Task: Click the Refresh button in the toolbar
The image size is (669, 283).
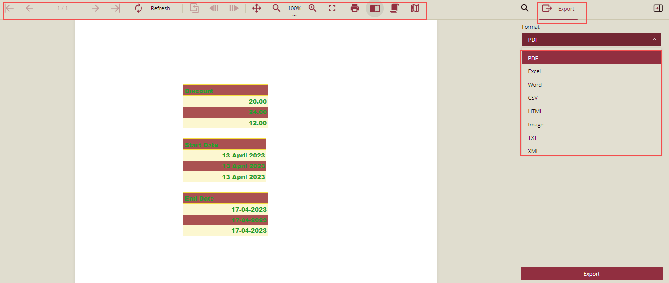Action: point(152,8)
